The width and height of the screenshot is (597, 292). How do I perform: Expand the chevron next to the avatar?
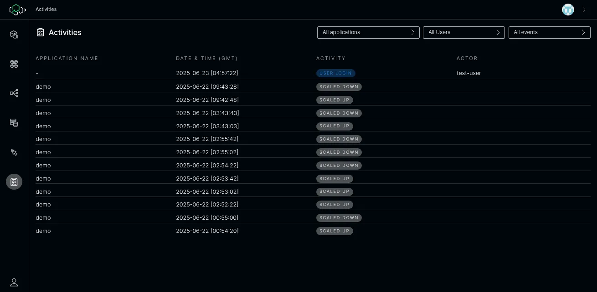coord(584,10)
